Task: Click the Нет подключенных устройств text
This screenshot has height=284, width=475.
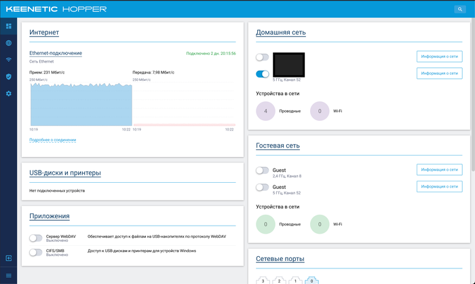Action: pos(57,191)
